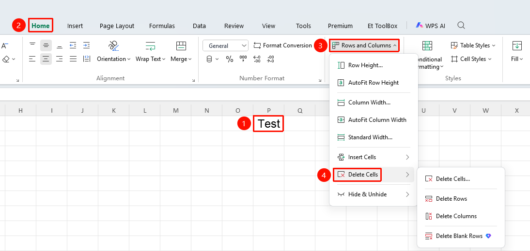The image size is (530, 251).
Task: Choose Delete Blank Rows in submenu
Action: (461, 236)
